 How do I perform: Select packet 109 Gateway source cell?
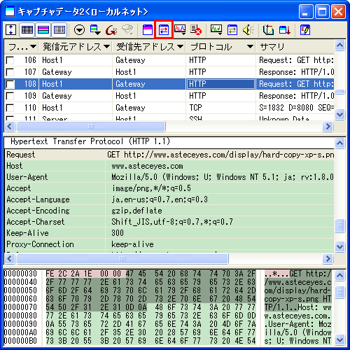76,96
